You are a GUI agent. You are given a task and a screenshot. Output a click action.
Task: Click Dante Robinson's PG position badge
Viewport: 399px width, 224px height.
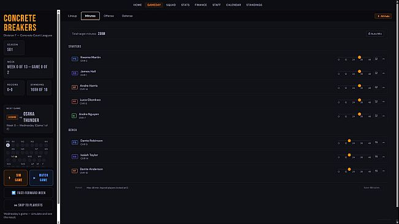click(75, 142)
